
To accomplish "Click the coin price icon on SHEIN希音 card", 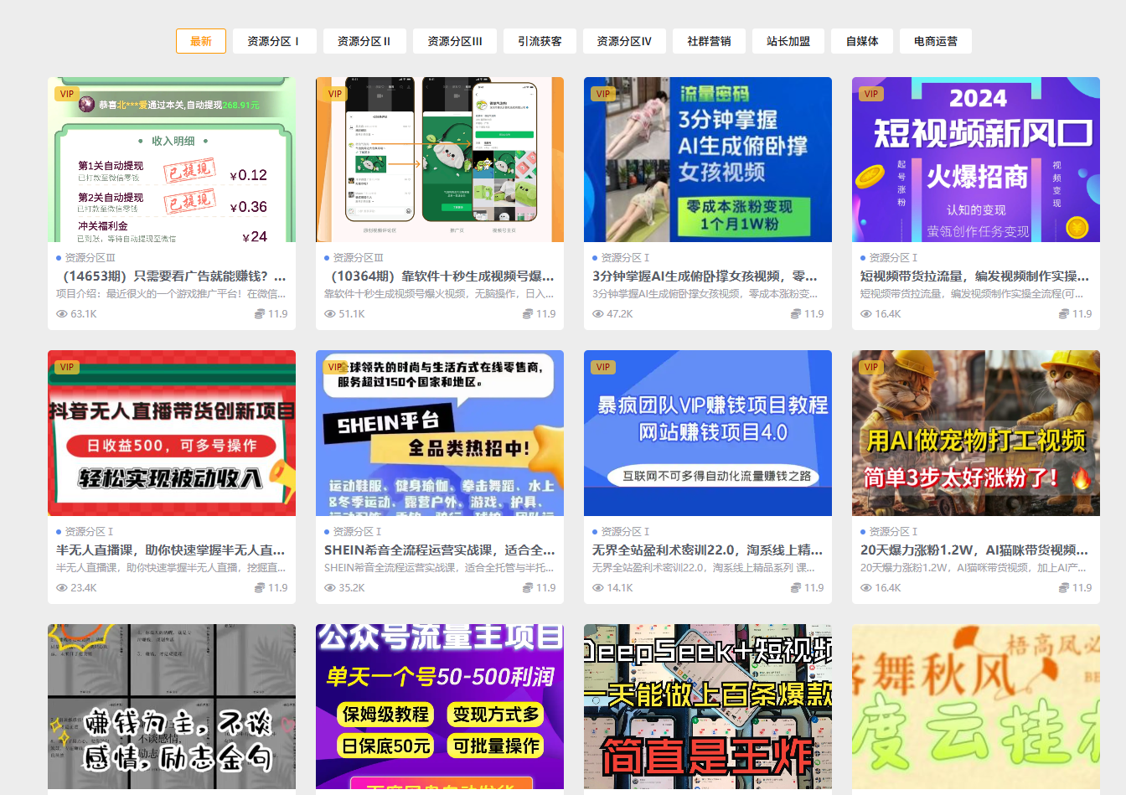I will point(528,588).
